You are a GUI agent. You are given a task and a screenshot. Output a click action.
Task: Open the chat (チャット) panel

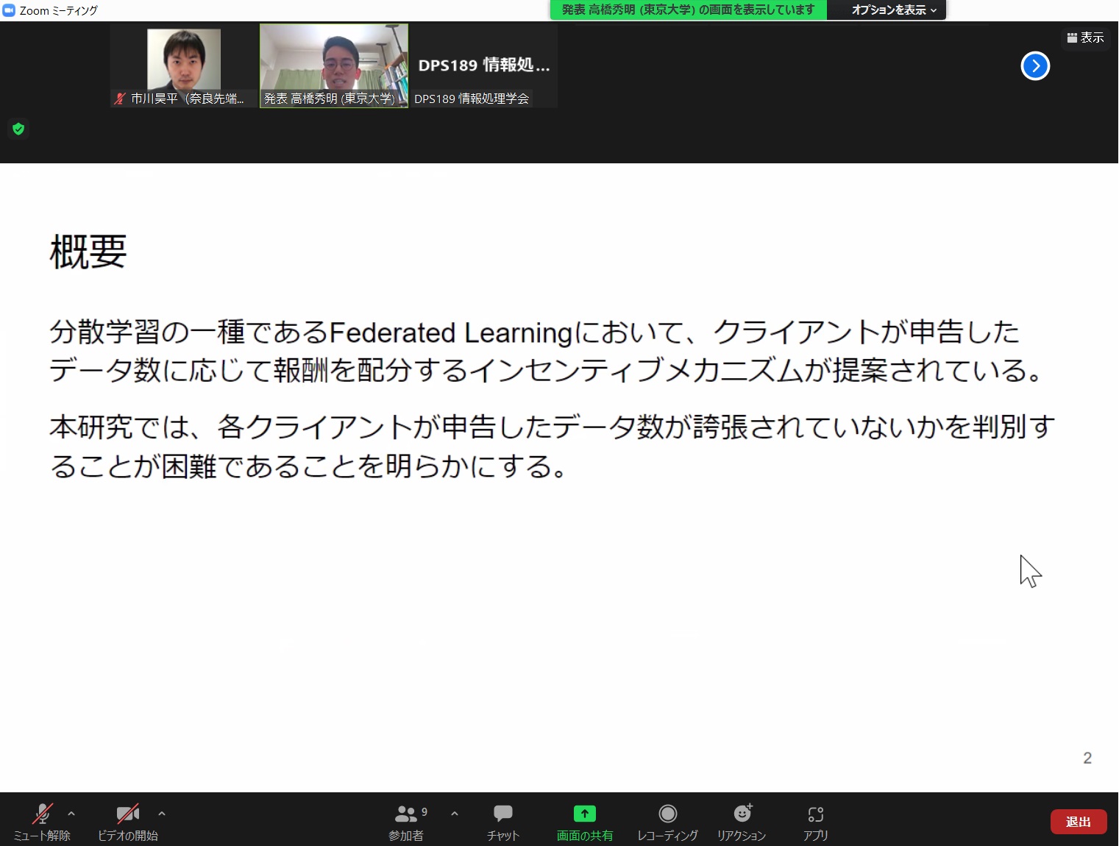pos(503,820)
